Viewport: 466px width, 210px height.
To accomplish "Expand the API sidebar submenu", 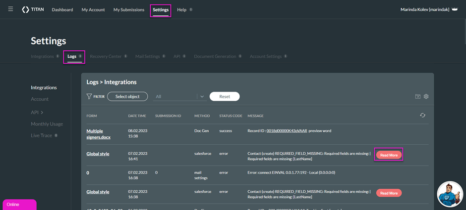I will point(38,112).
